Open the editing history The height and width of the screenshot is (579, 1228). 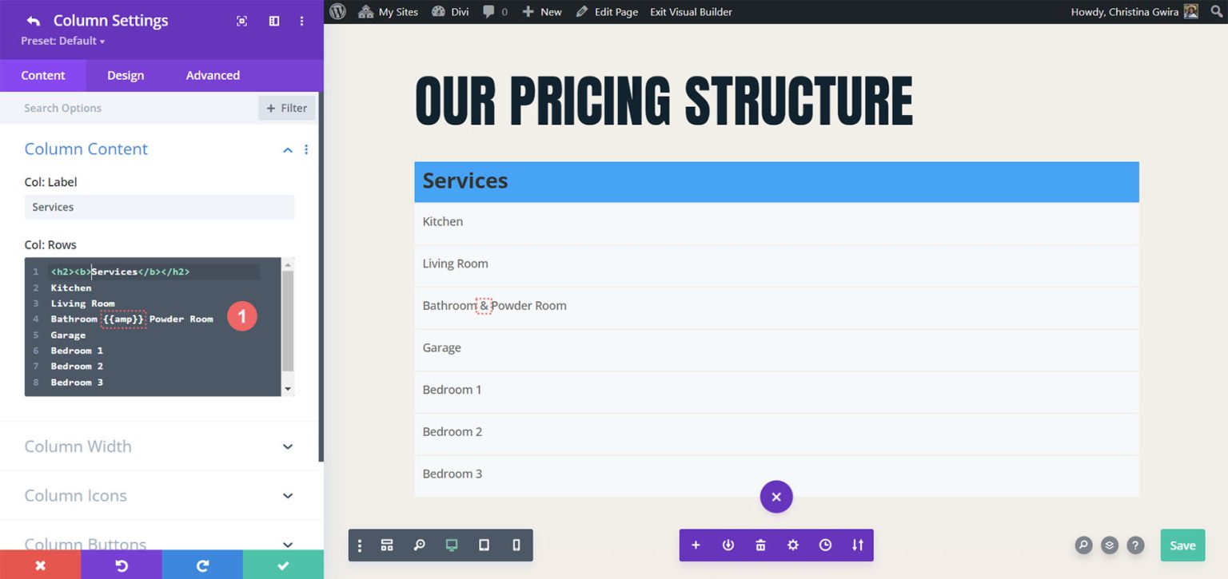(825, 545)
